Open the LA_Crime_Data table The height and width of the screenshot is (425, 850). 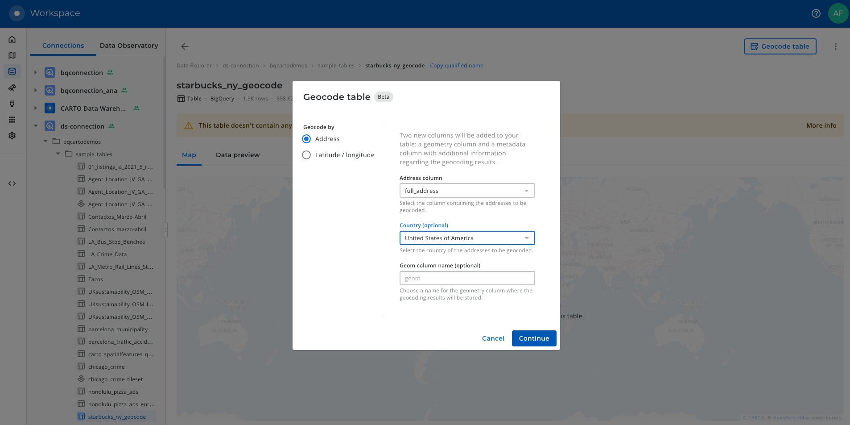[107, 254]
